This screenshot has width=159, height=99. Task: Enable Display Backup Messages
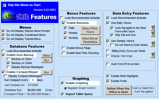tap(8, 67)
